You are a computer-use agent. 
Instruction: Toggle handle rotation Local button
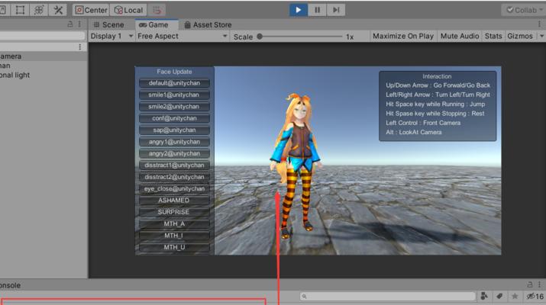coord(128,10)
